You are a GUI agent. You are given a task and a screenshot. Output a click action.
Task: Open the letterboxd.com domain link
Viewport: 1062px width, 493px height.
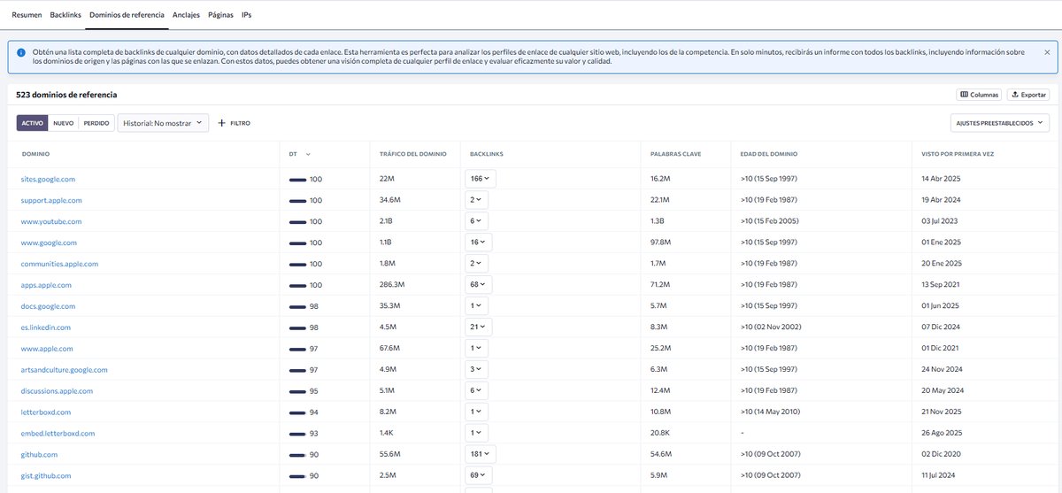pyautogui.click(x=45, y=412)
